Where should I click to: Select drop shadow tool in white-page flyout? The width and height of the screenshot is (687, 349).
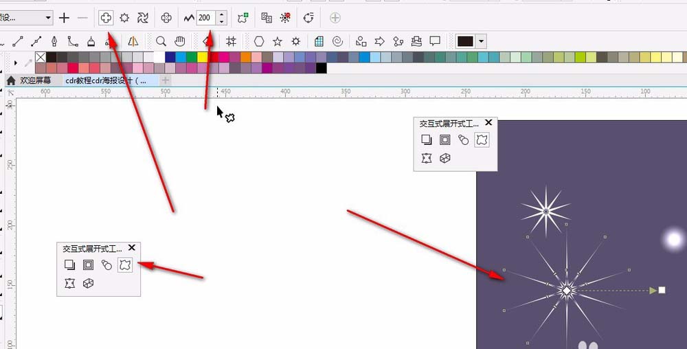click(x=69, y=264)
